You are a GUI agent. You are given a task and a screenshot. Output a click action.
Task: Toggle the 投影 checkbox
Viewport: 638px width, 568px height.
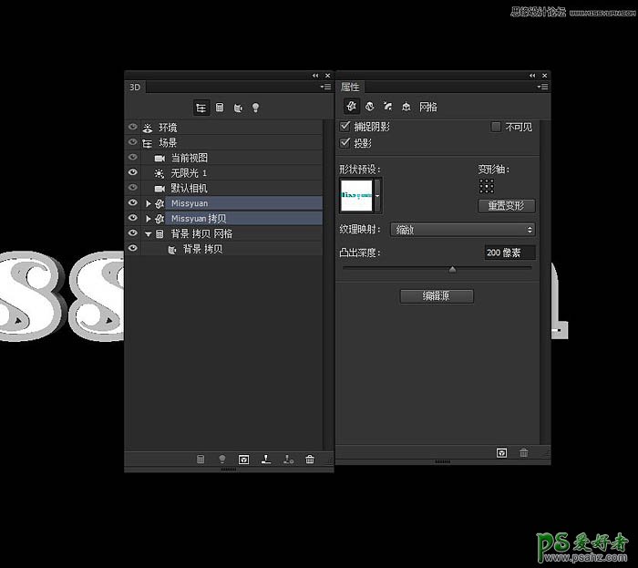pyautogui.click(x=345, y=143)
